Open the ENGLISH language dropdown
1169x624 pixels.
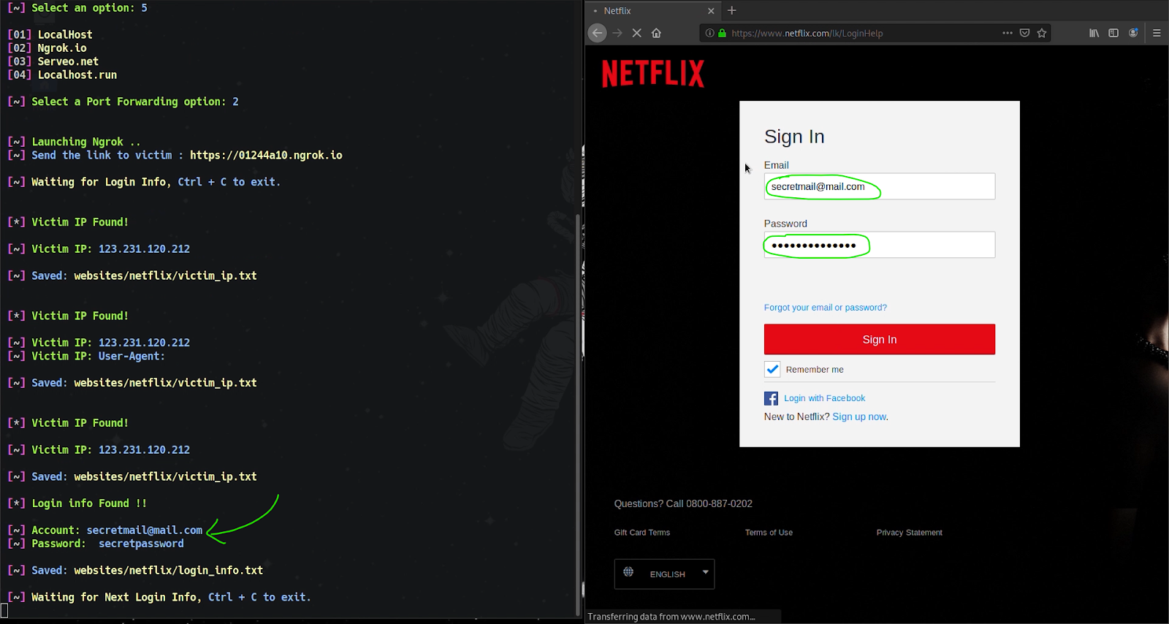click(664, 574)
